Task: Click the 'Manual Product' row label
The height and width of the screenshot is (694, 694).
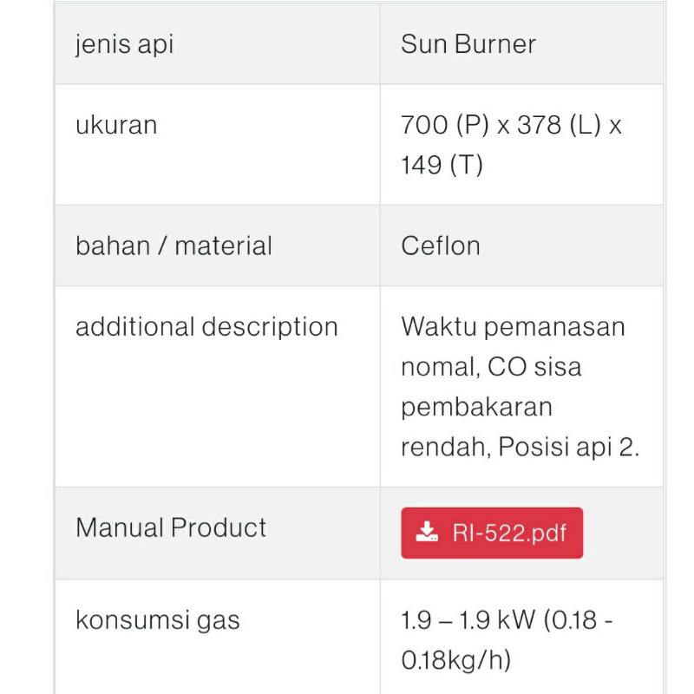Action: [171, 527]
